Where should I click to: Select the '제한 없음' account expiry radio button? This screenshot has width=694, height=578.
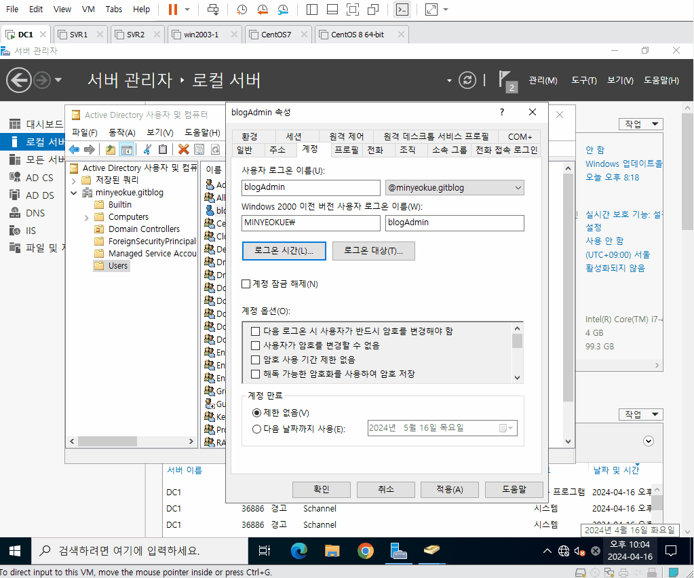[x=256, y=413]
